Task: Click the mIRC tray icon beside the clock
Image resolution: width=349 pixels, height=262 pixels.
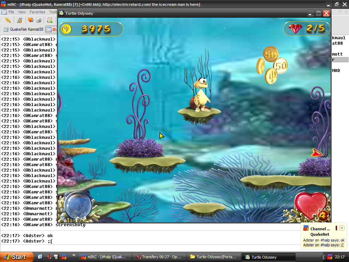Action: (329, 257)
